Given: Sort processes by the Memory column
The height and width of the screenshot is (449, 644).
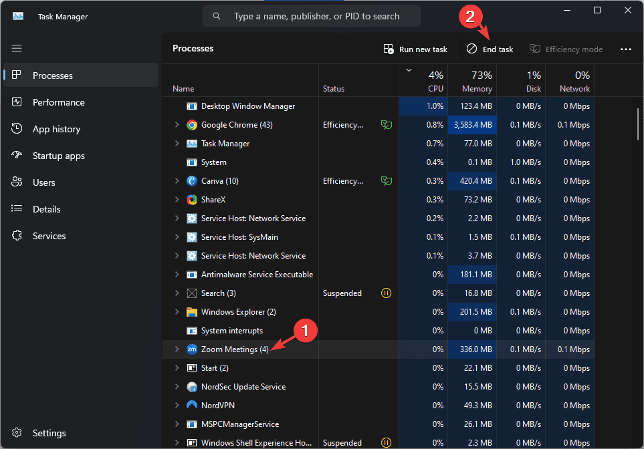Looking at the screenshot, I should coord(472,82).
